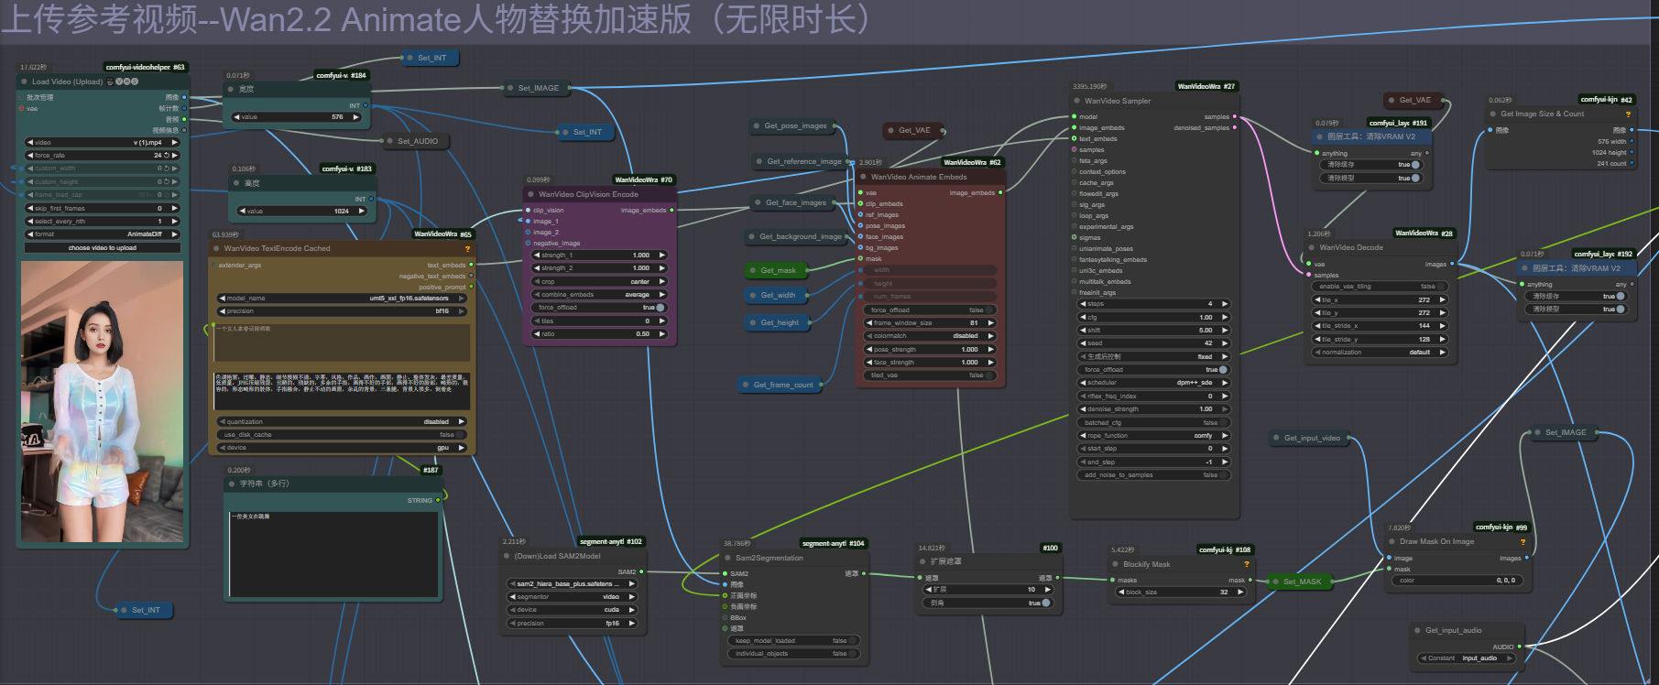Click the collapse dot on Load Video (Upload) node
This screenshot has width=1659, height=685.
tap(24, 82)
